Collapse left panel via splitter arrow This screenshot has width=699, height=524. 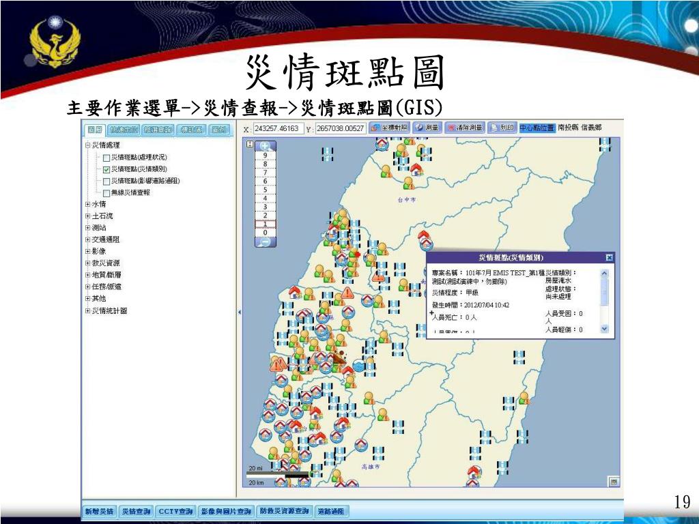tap(240, 312)
